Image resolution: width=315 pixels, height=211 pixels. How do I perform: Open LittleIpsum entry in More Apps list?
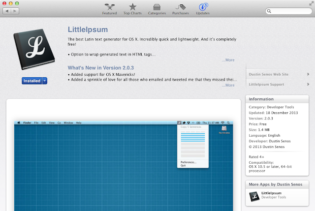pyautogui.click(x=277, y=196)
